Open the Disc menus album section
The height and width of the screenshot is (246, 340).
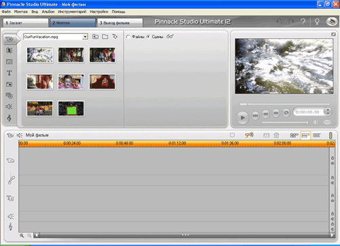[x=10, y=95]
